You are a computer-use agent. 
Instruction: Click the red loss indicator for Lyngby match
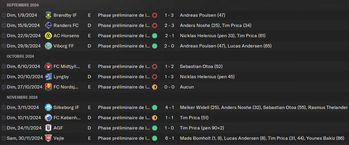pos(155,77)
